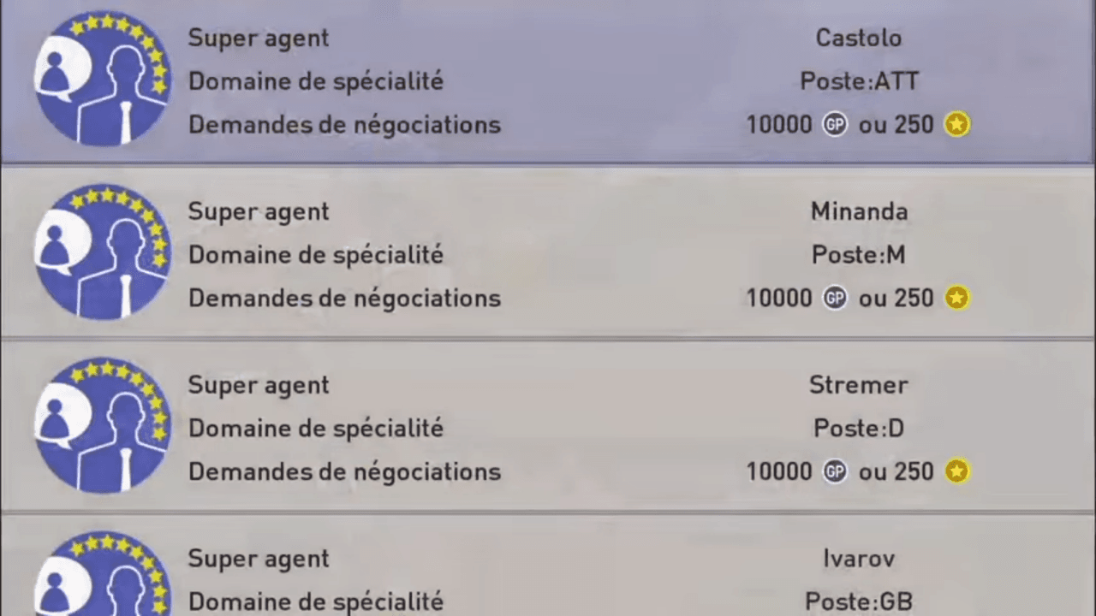Click Demandes de négociations label for Stremer

tap(344, 471)
